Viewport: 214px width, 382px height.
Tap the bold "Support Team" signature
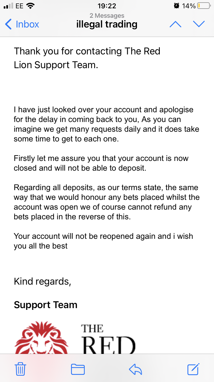[46, 305]
